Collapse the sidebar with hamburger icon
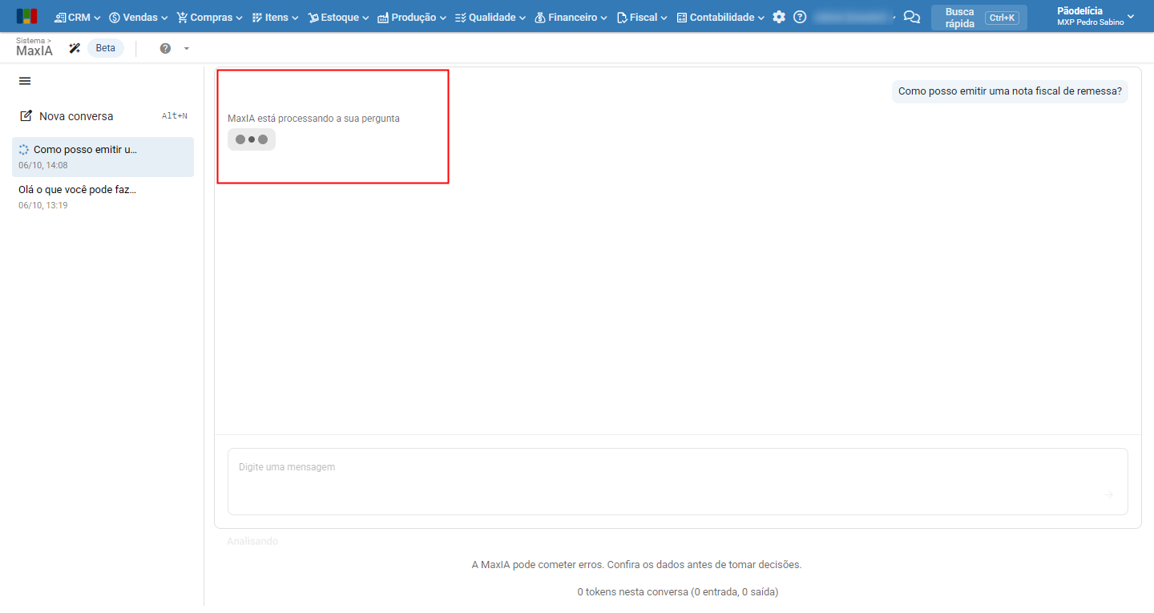1154x613 pixels. 25,81
